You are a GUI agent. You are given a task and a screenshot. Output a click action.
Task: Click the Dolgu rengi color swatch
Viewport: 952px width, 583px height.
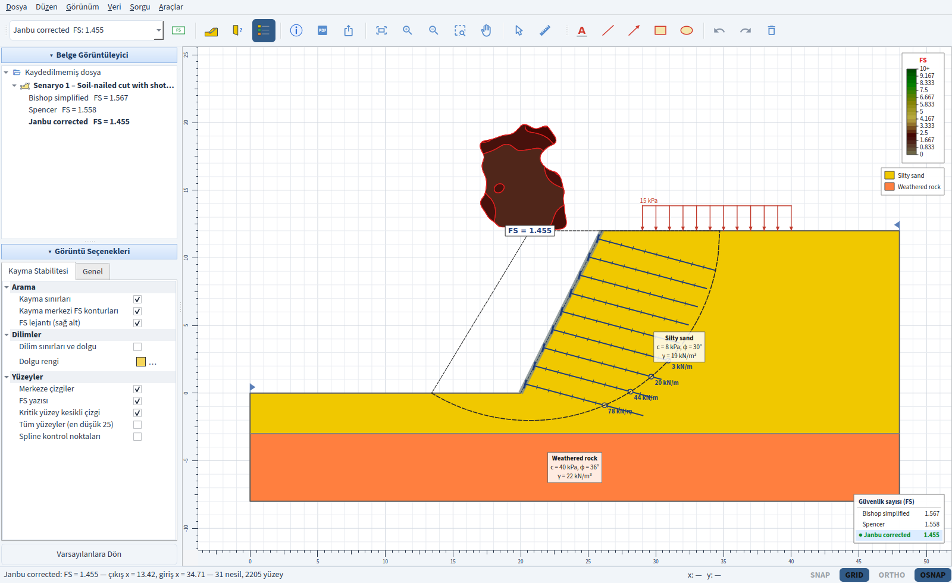click(x=141, y=362)
